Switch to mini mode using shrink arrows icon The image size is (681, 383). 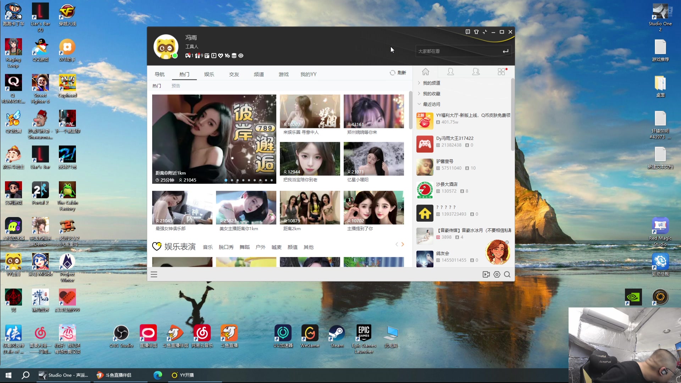point(485,32)
